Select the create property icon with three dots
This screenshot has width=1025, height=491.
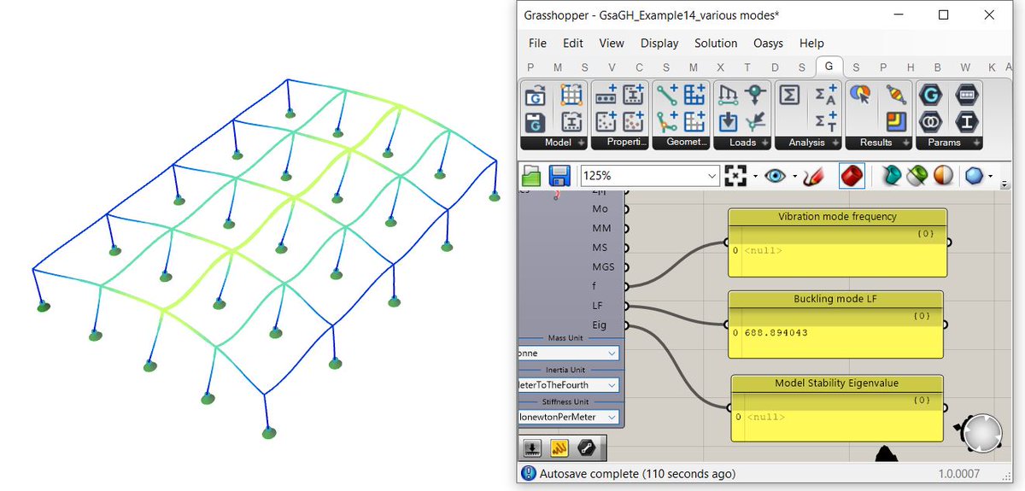coord(606,95)
